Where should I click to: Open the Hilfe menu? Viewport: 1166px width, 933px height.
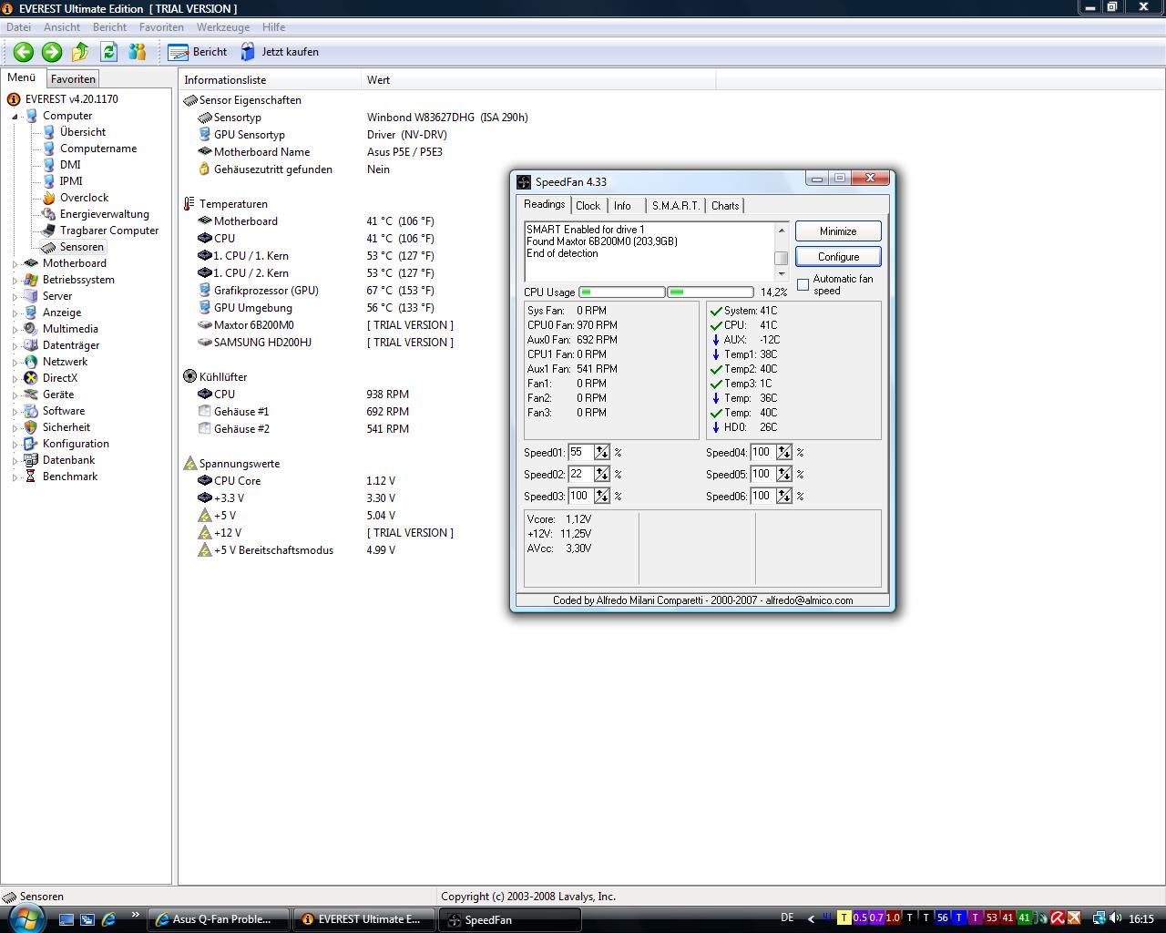tap(273, 27)
